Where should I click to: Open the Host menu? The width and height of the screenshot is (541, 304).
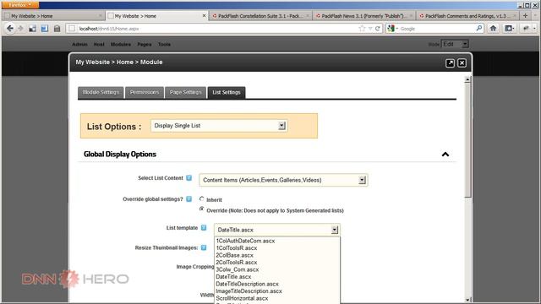tap(99, 45)
